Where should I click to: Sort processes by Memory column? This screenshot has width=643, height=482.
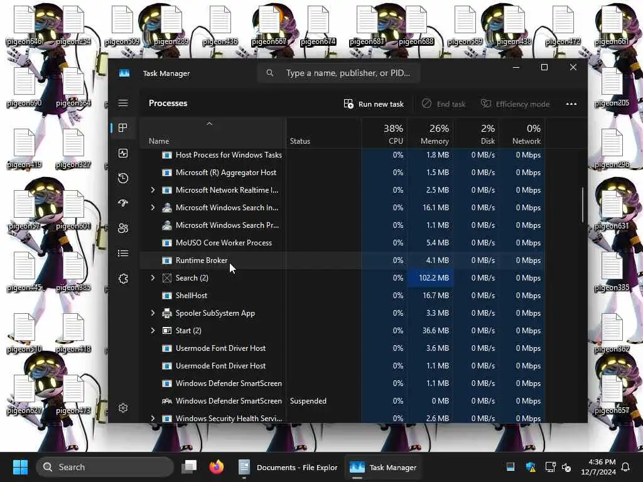click(x=430, y=134)
